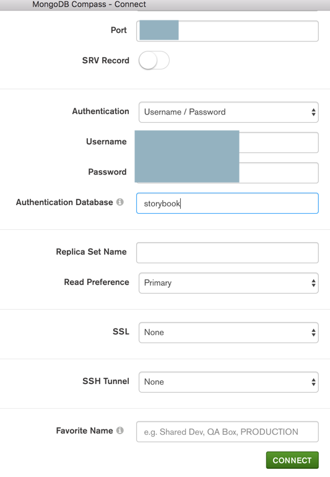This screenshot has height=477, width=330.
Task: Click the SSL dropdown stepper arrows
Action: tap(313, 333)
